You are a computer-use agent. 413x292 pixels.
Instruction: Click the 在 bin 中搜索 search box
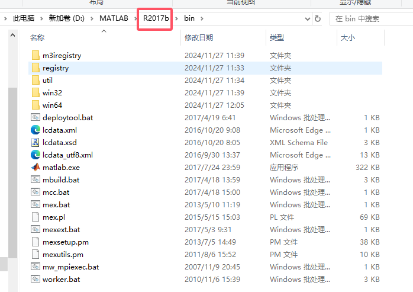click(x=372, y=19)
